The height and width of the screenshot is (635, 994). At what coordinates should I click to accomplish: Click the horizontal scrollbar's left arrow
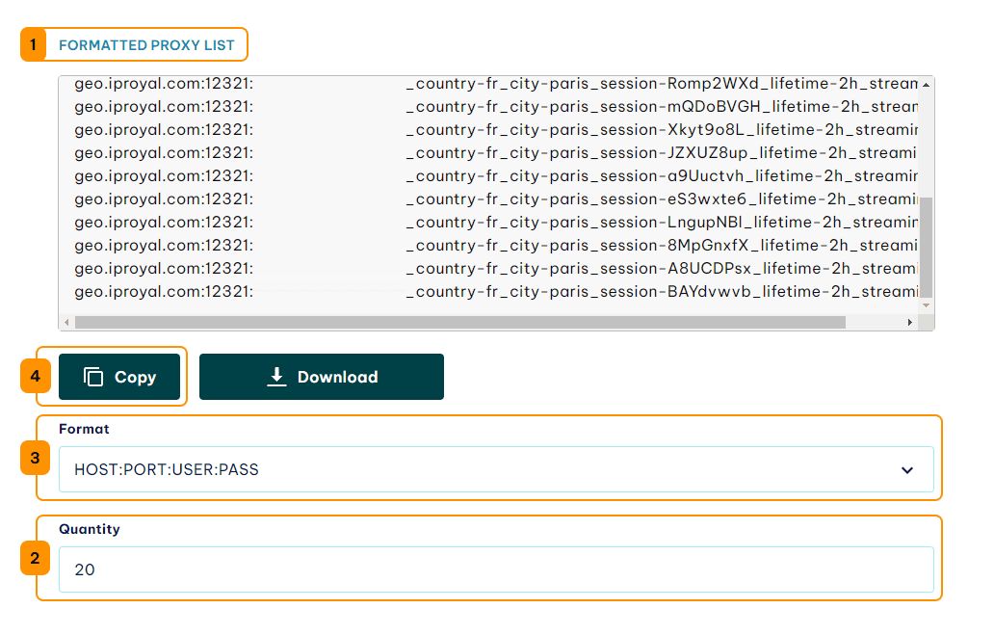click(66, 322)
